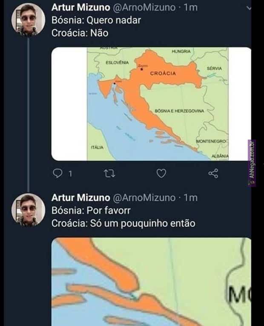Click @ArnoMizuno handle in first tweet
Image resolution: width=264 pixels, height=326 pixels.
(143, 8)
